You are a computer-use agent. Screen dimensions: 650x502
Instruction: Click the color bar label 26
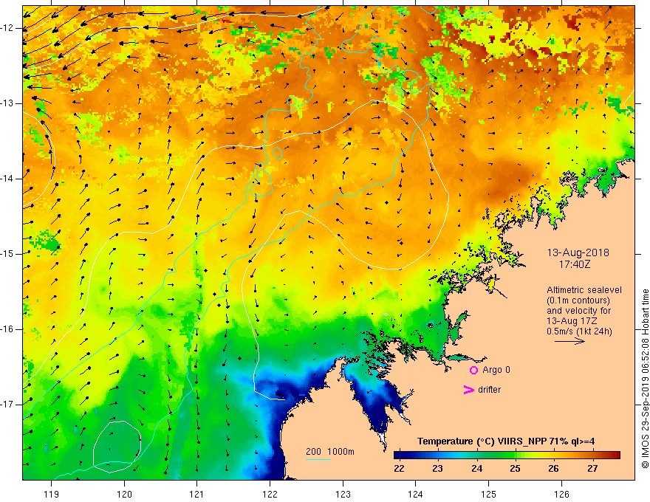(553, 469)
